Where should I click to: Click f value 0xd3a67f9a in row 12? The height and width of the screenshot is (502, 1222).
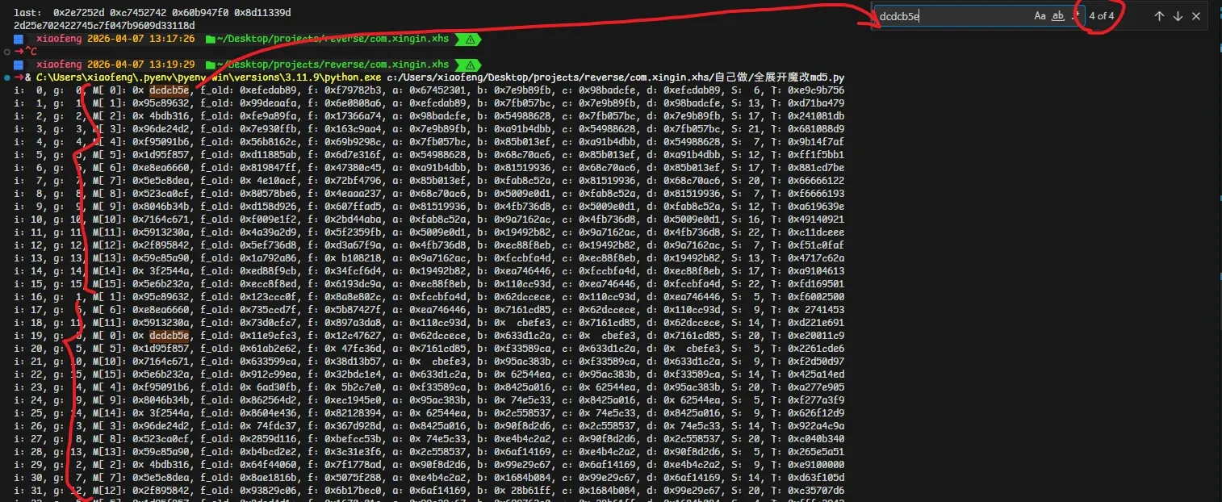tap(353, 245)
